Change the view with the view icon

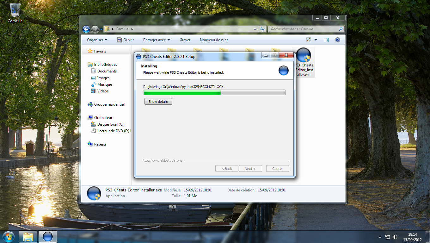coord(309,40)
